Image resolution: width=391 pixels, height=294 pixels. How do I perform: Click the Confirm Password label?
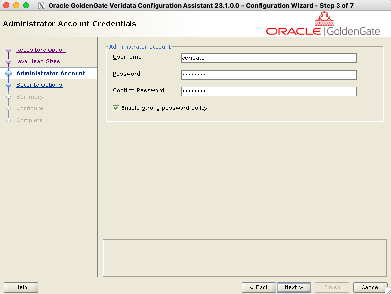coord(138,90)
